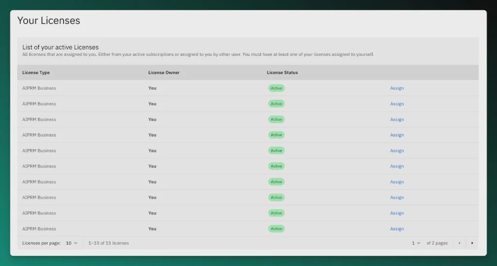Screen dimensions: 497x266
Task: Click the License Owner column header
Action: click(x=164, y=73)
